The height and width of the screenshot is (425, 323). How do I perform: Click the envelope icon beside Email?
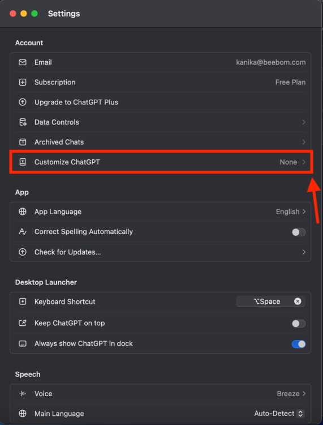pyautogui.click(x=23, y=62)
